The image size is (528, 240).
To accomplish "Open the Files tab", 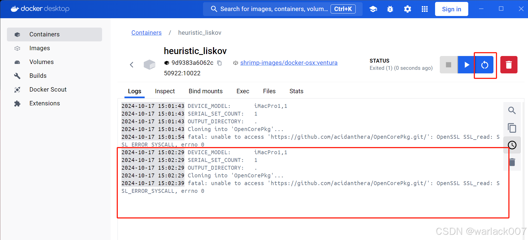I will pyautogui.click(x=269, y=91).
